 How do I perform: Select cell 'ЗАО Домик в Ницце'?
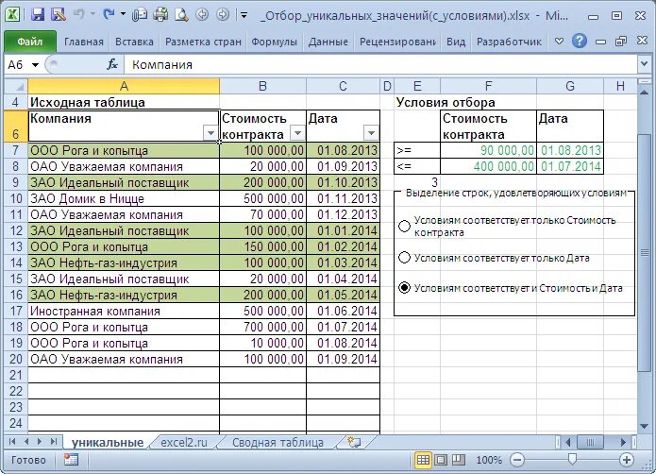124,198
